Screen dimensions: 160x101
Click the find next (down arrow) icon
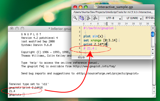point(95,18)
